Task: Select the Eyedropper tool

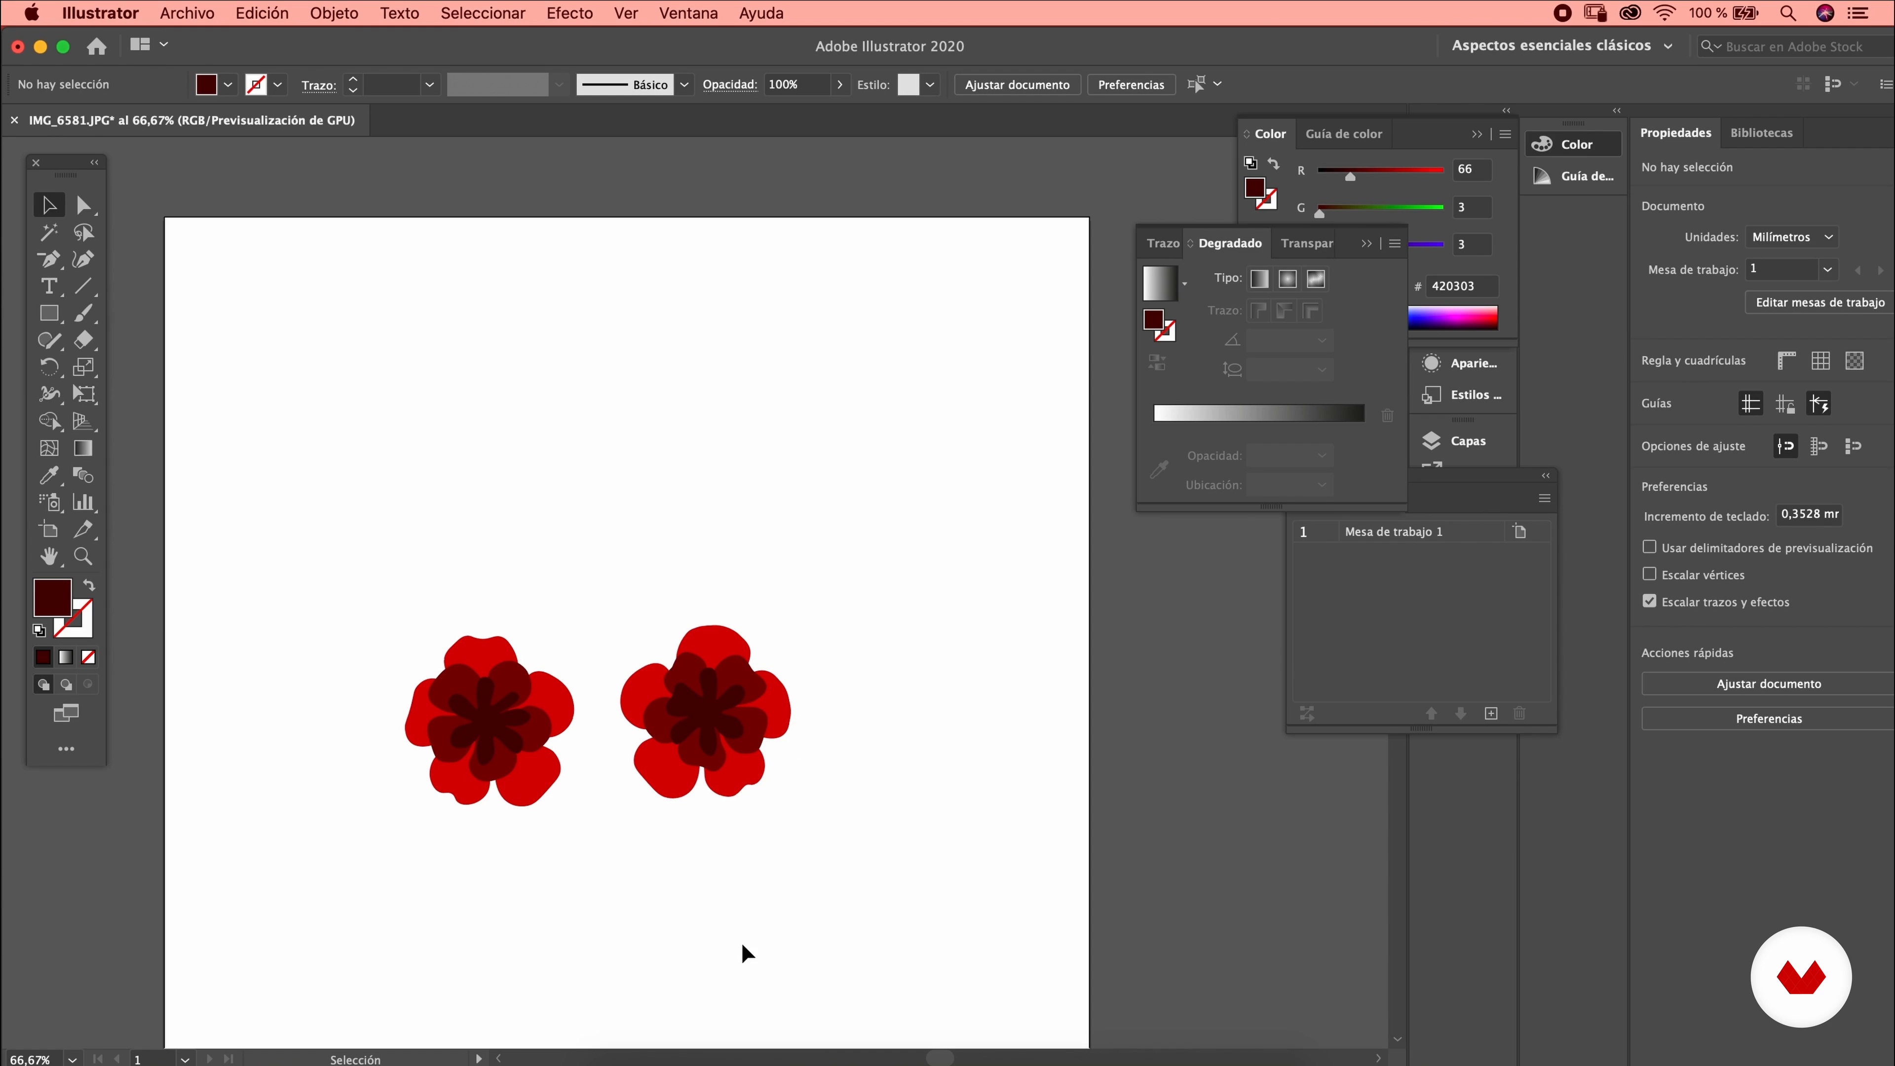Action: click(48, 475)
